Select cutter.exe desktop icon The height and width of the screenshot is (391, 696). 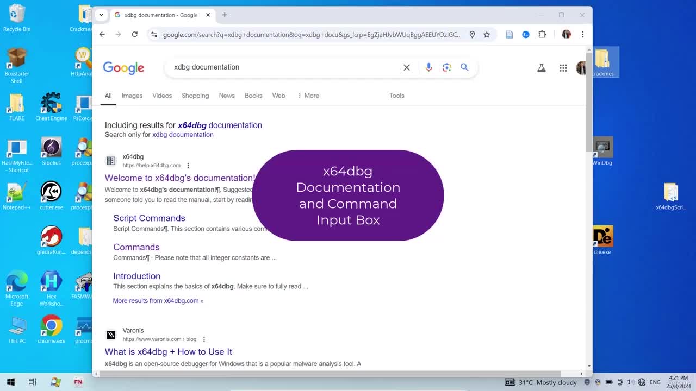tap(51, 196)
